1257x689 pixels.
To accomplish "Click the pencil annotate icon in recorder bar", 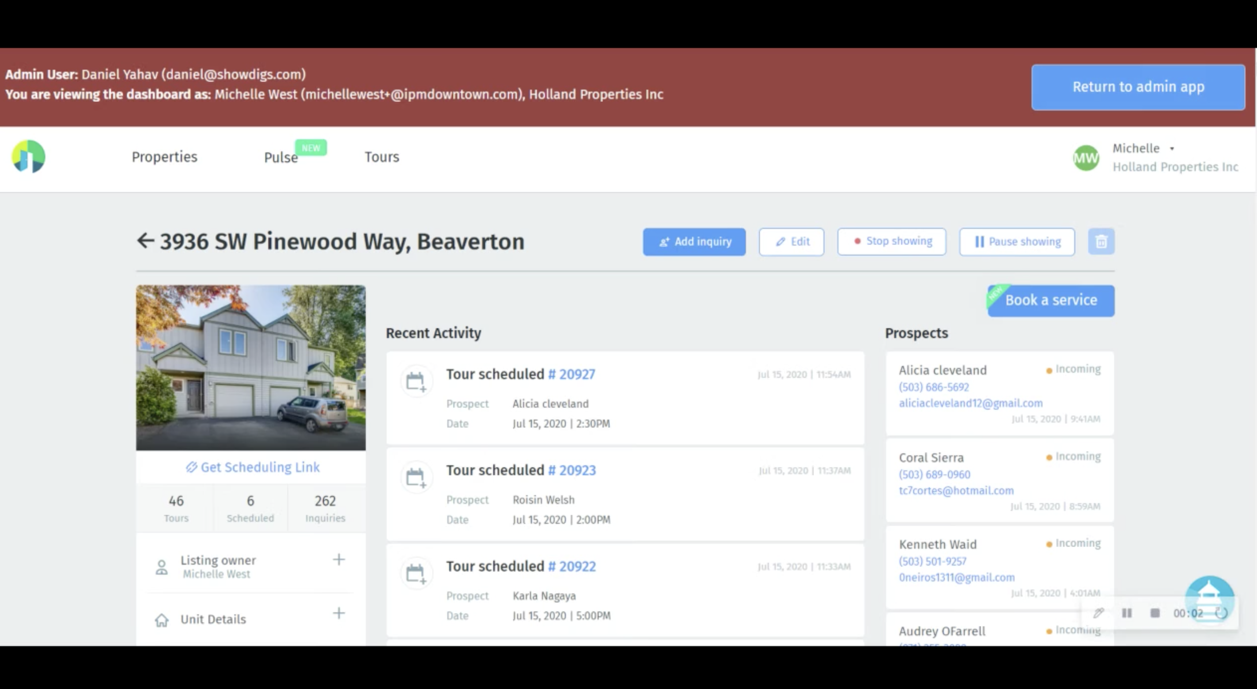I will tap(1098, 613).
